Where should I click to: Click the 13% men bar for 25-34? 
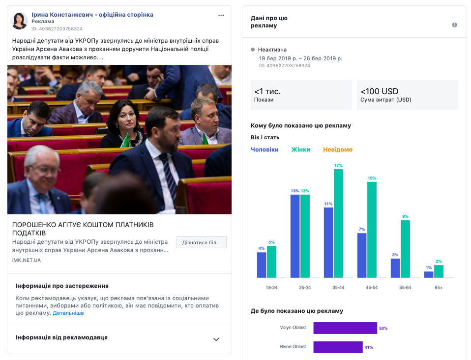295,236
